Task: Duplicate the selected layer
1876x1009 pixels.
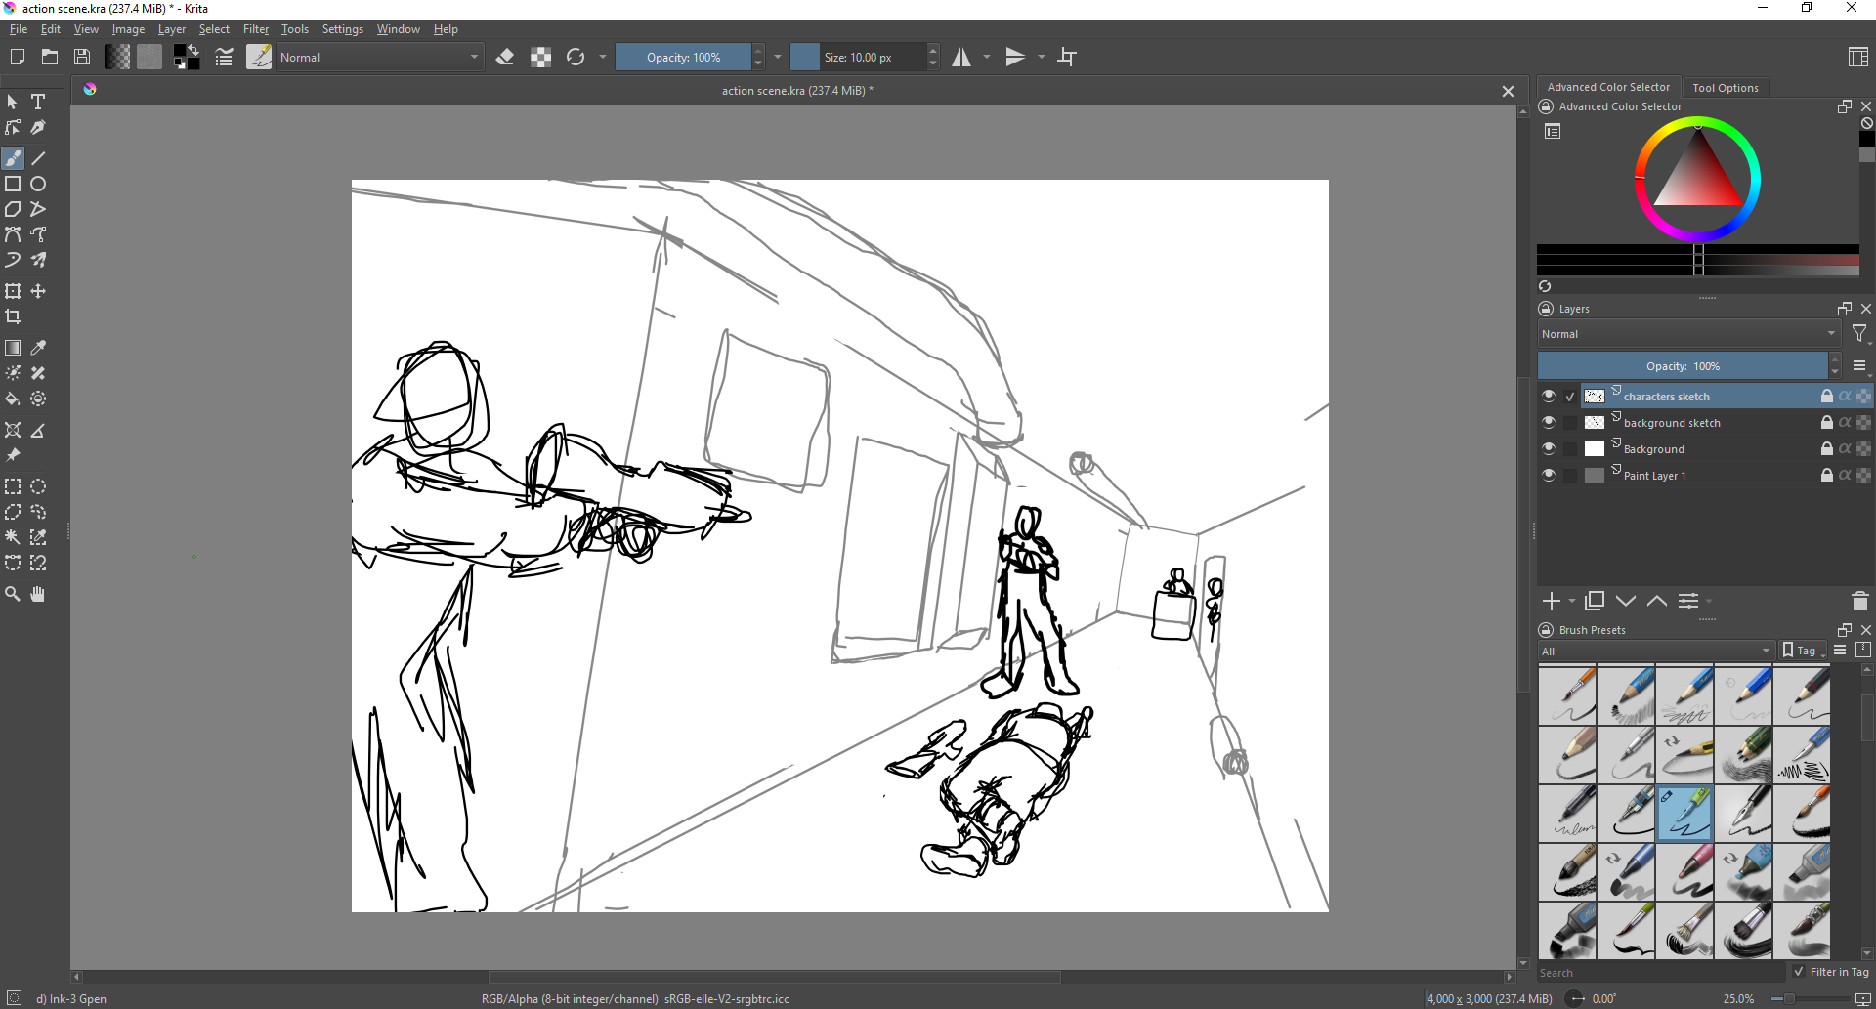Action: click(x=1595, y=601)
